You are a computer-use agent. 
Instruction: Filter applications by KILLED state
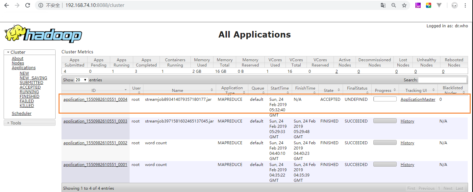(27, 106)
